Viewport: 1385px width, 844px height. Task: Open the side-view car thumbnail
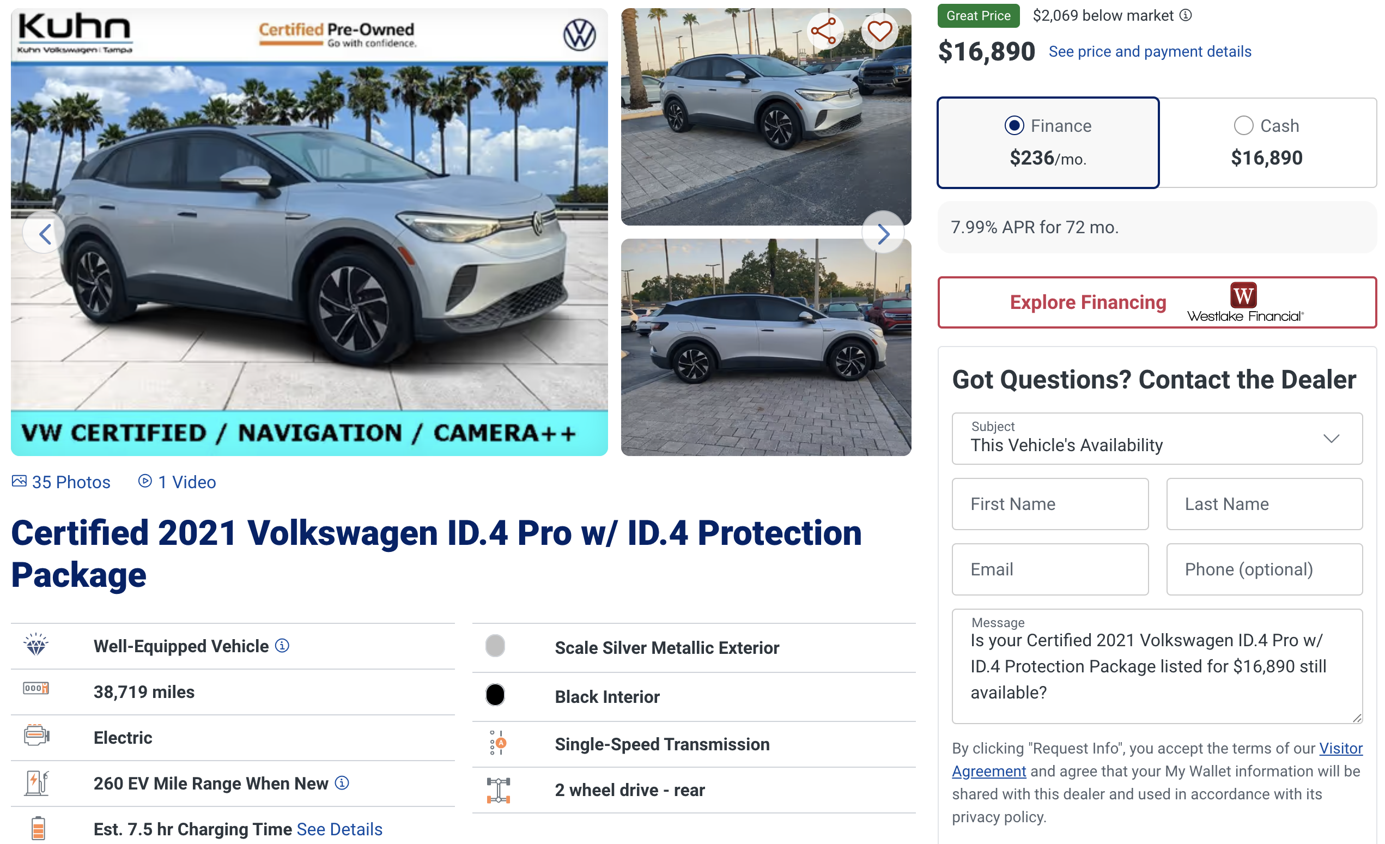(x=766, y=347)
